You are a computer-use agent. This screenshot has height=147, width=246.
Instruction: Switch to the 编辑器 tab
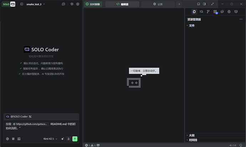[122, 4]
